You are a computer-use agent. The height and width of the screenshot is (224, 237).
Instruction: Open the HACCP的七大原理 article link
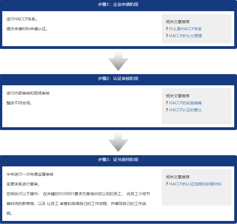tap(185, 36)
